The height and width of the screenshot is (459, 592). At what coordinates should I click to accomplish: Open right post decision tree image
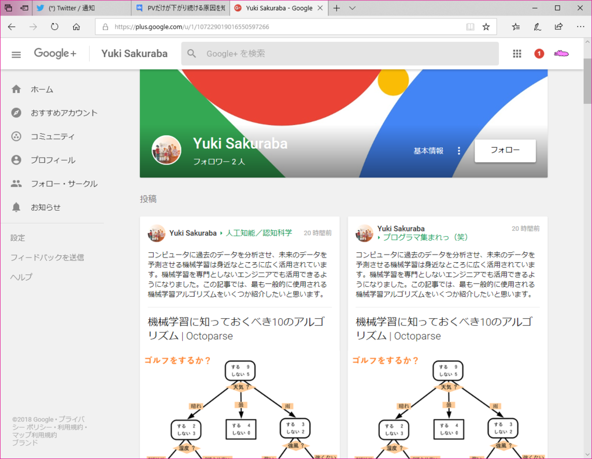tap(447, 405)
